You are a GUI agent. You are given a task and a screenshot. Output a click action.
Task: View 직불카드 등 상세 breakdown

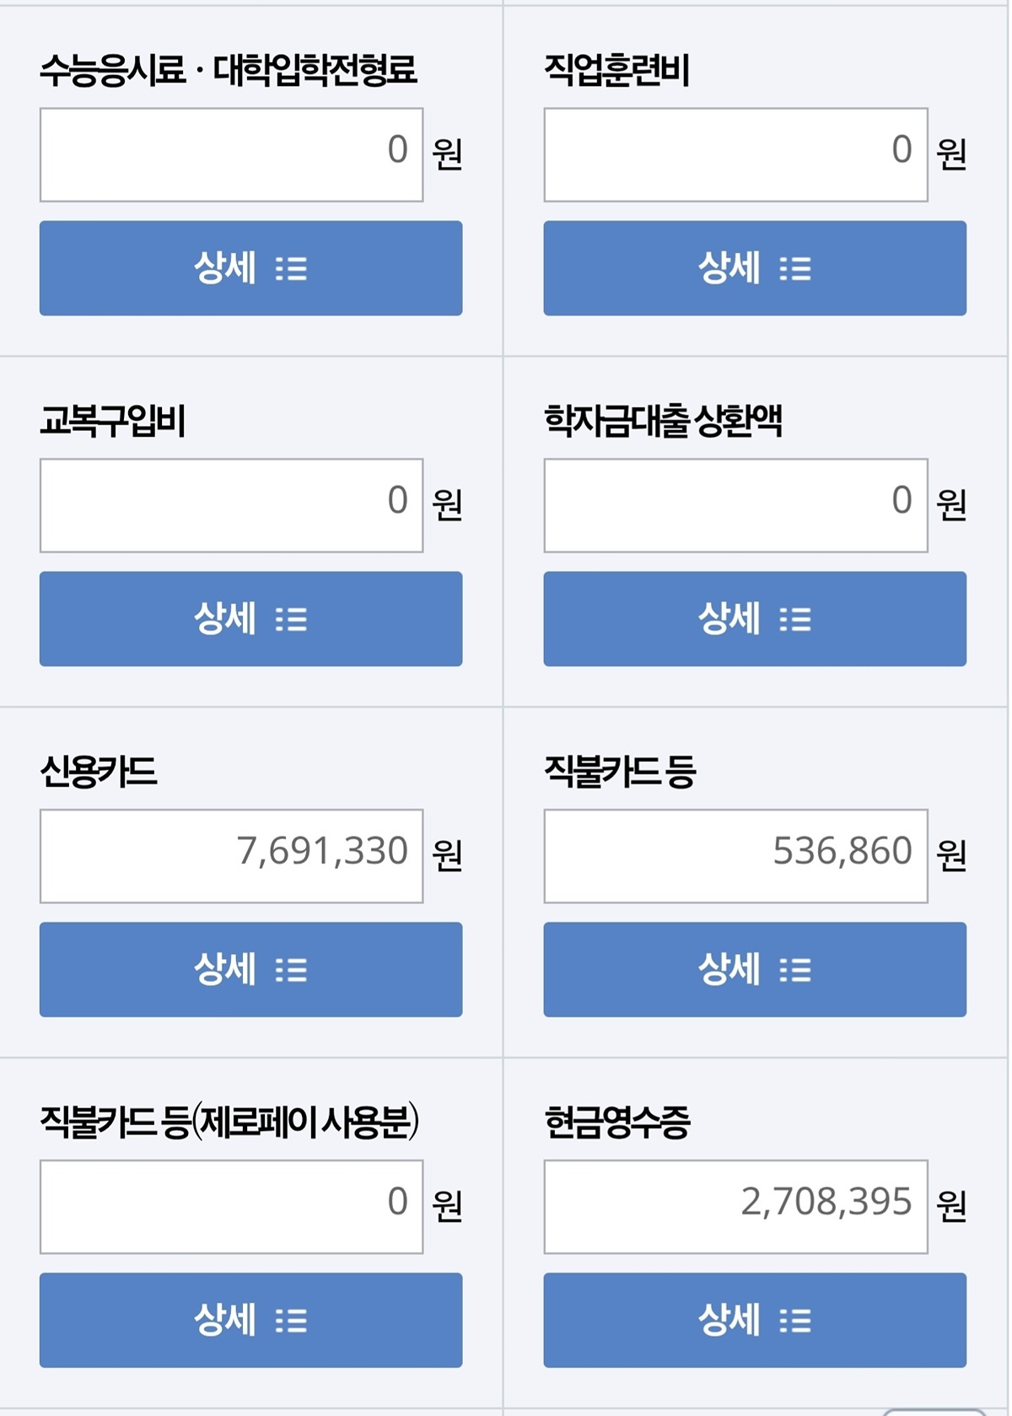(x=754, y=970)
